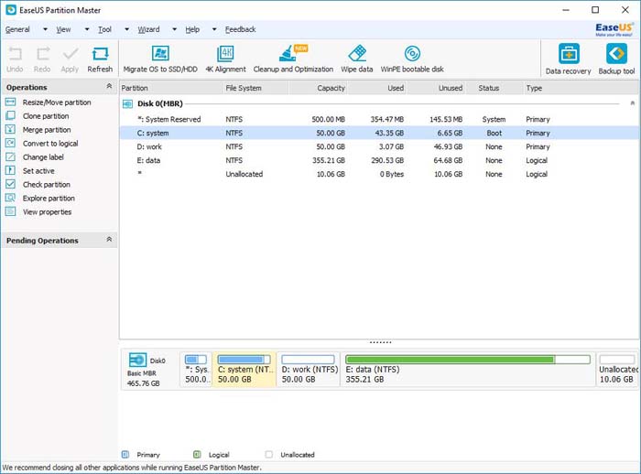Select the E: data (NTFS) green usage bar
The image size is (641, 474).
pos(468,360)
